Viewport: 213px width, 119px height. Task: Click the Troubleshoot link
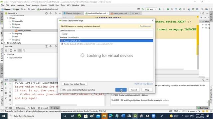pos(145,26)
